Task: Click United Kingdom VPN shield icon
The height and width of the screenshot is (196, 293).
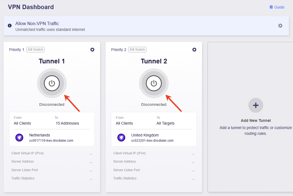Action: [121, 138]
